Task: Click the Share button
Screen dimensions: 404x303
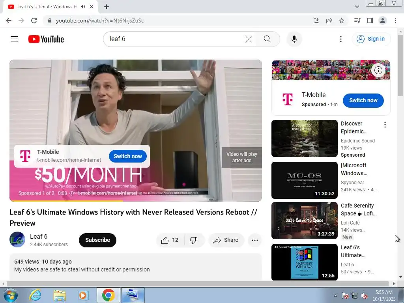Action: 226,240
